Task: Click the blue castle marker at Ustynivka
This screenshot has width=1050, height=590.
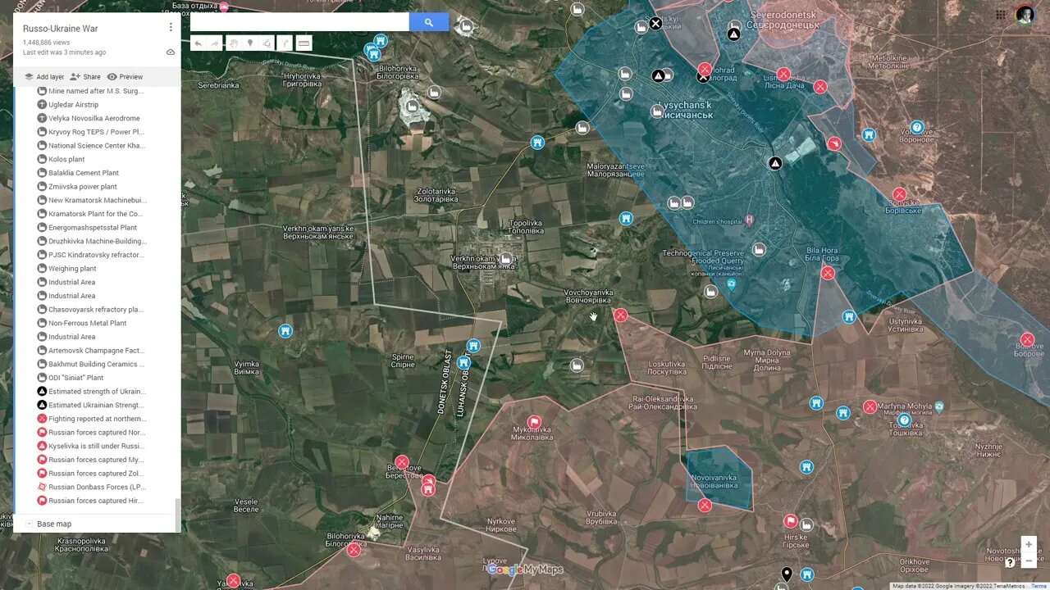Action: (x=849, y=316)
